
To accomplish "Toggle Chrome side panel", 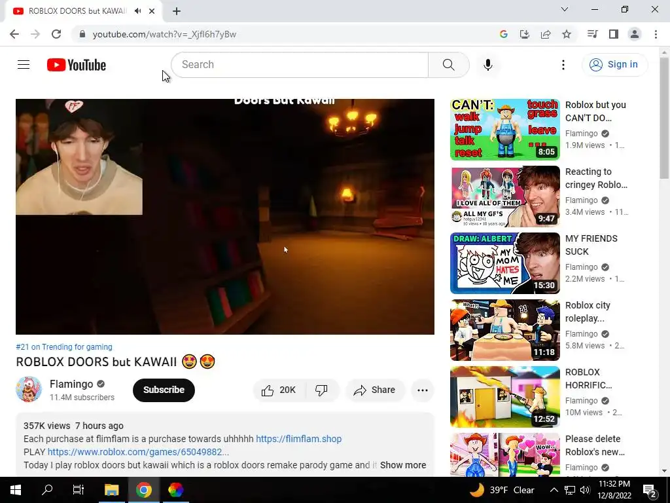I will click(x=614, y=34).
